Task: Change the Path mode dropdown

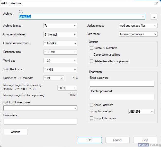Action: tap(138, 34)
